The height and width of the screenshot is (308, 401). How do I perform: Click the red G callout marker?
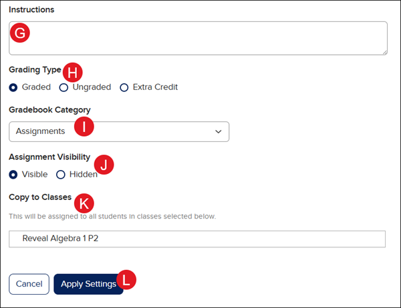tap(20, 33)
